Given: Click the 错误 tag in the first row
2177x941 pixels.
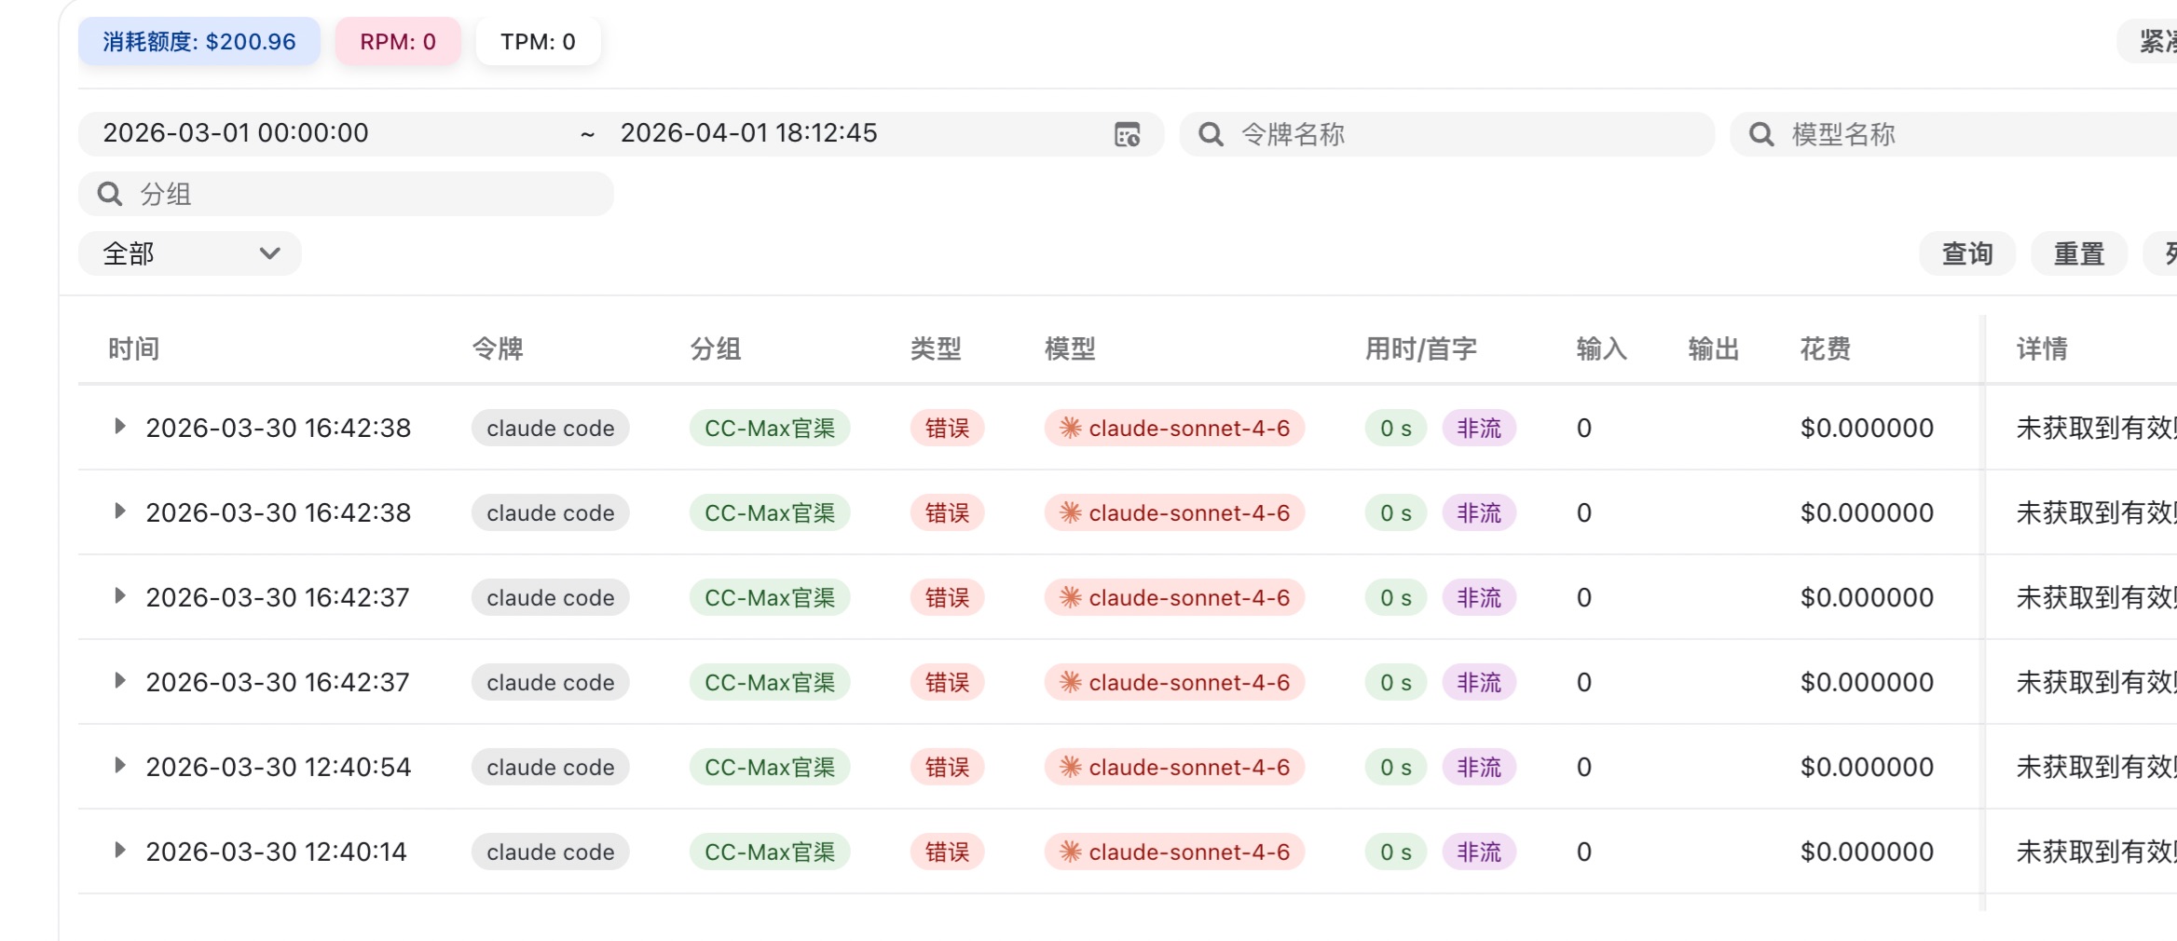Looking at the screenshot, I should coord(947,429).
